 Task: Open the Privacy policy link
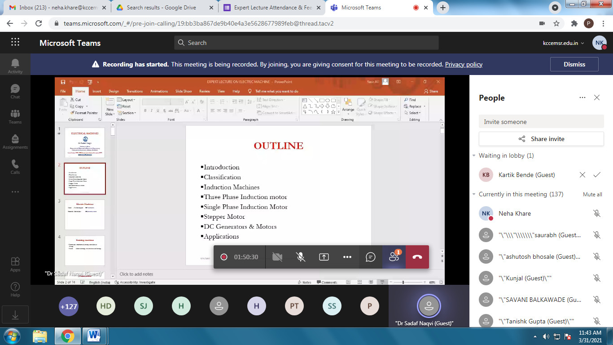tap(464, 64)
